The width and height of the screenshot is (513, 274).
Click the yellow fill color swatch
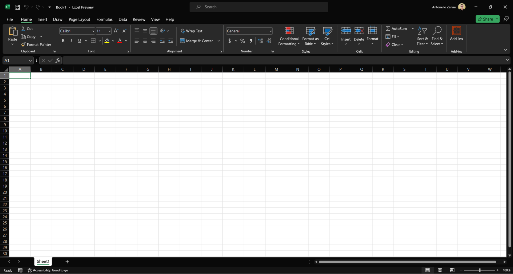click(x=107, y=41)
